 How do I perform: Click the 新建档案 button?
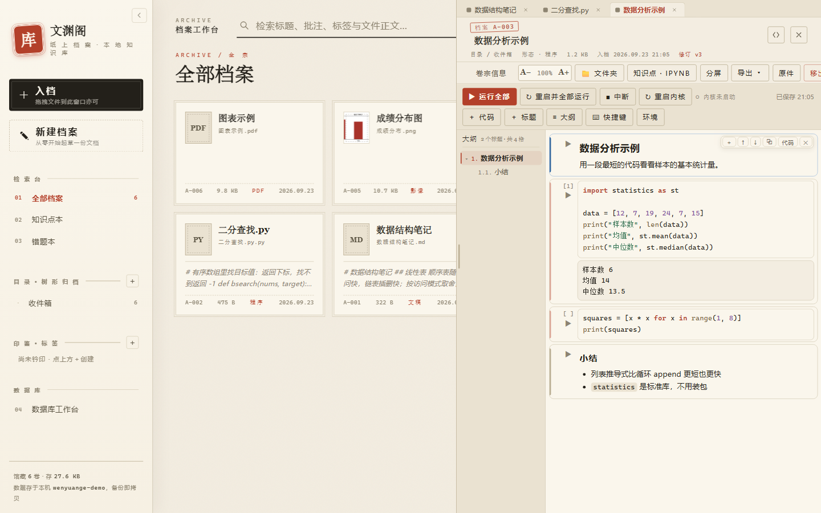tap(76, 136)
